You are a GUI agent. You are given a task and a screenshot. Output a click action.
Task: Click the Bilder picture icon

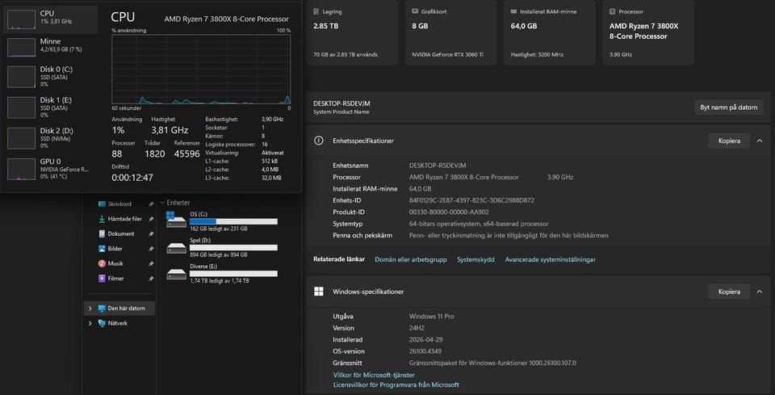102,248
